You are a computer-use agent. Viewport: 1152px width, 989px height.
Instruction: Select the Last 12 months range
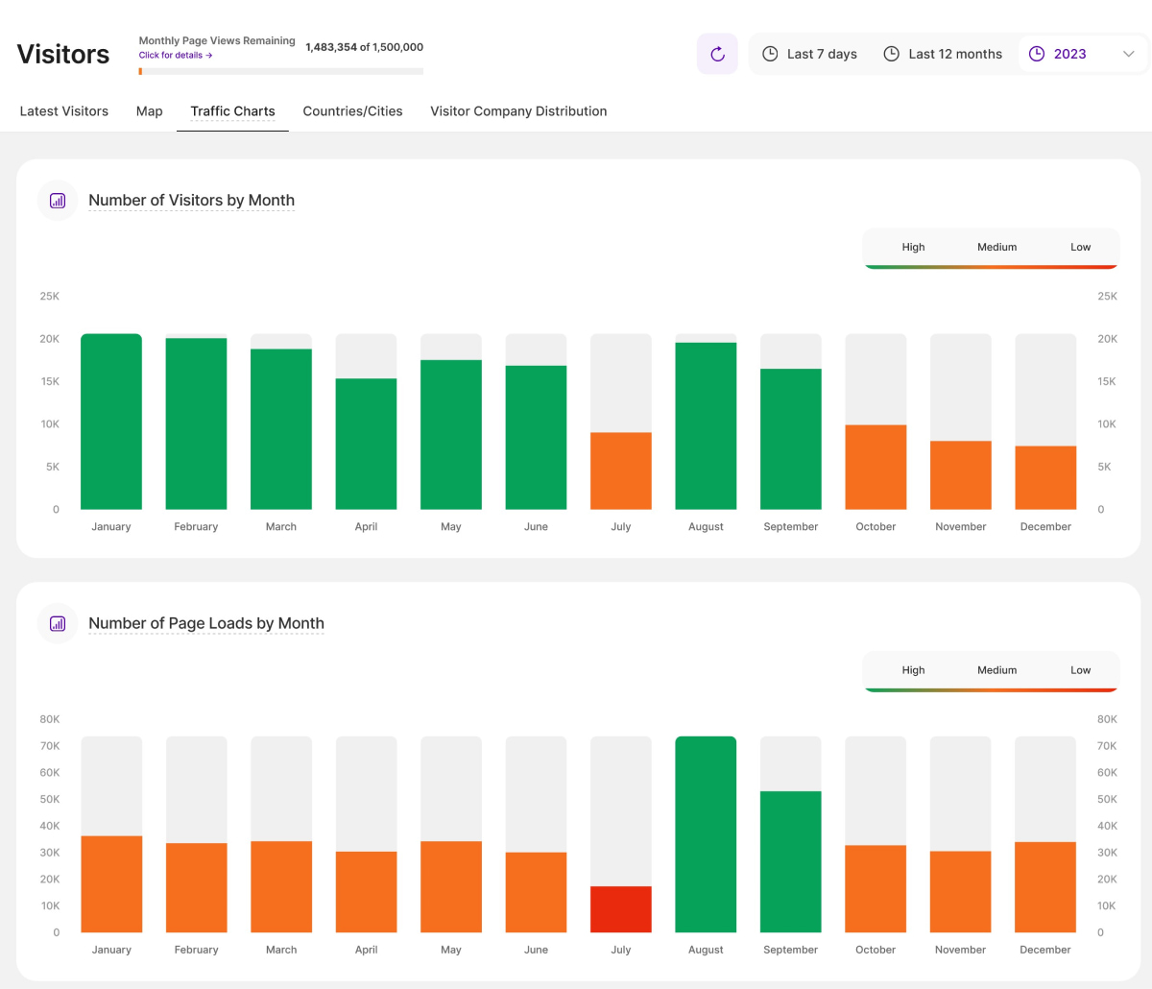point(954,54)
